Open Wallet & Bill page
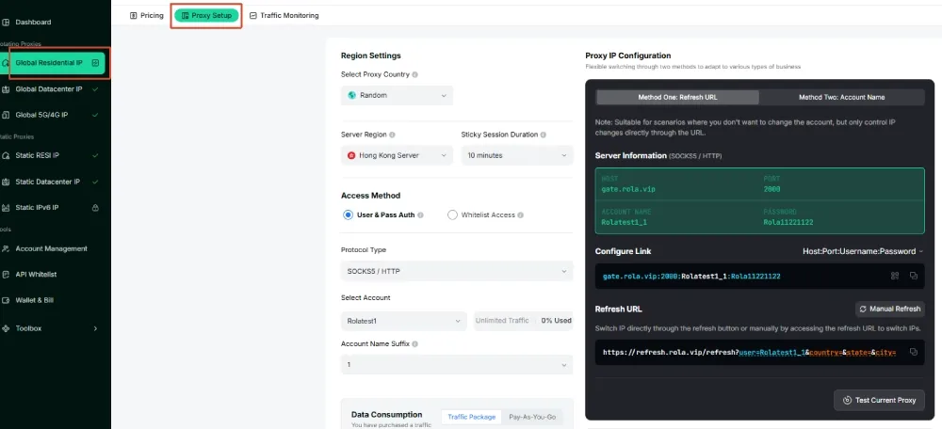Image resolution: width=942 pixels, height=429 pixels. (34, 300)
